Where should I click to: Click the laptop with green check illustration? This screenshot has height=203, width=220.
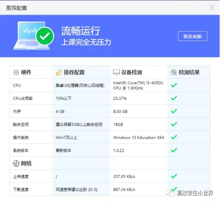pos(34,36)
